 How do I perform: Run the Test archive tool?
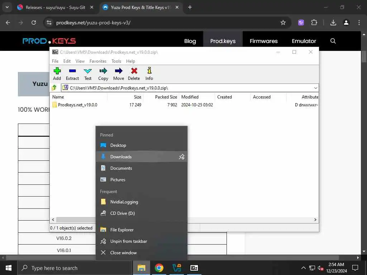[x=88, y=71]
